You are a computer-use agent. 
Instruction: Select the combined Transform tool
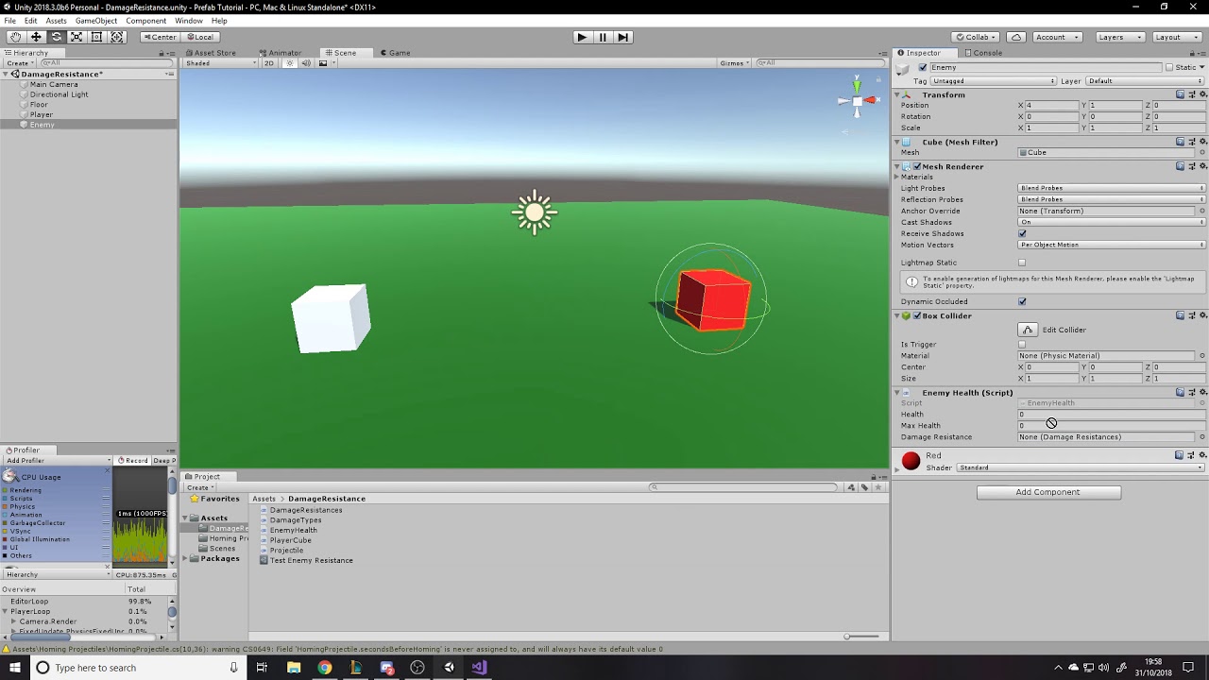(x=117, y=37)
